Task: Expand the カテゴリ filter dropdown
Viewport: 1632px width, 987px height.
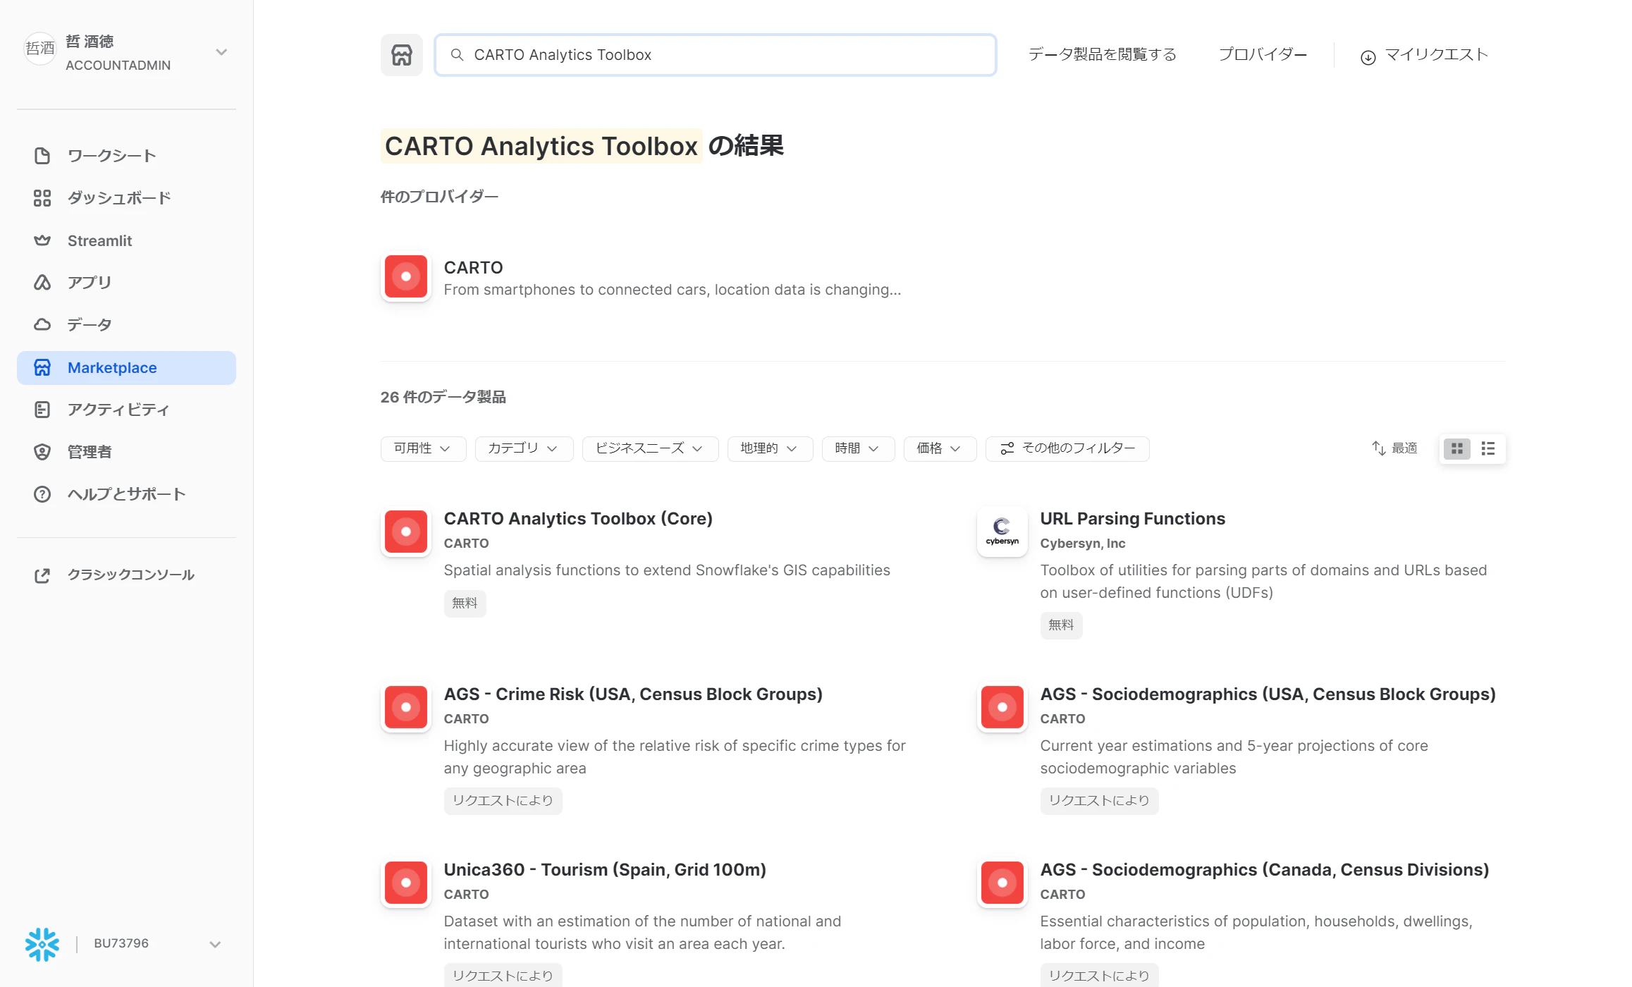Action: (x=524, y=448)
